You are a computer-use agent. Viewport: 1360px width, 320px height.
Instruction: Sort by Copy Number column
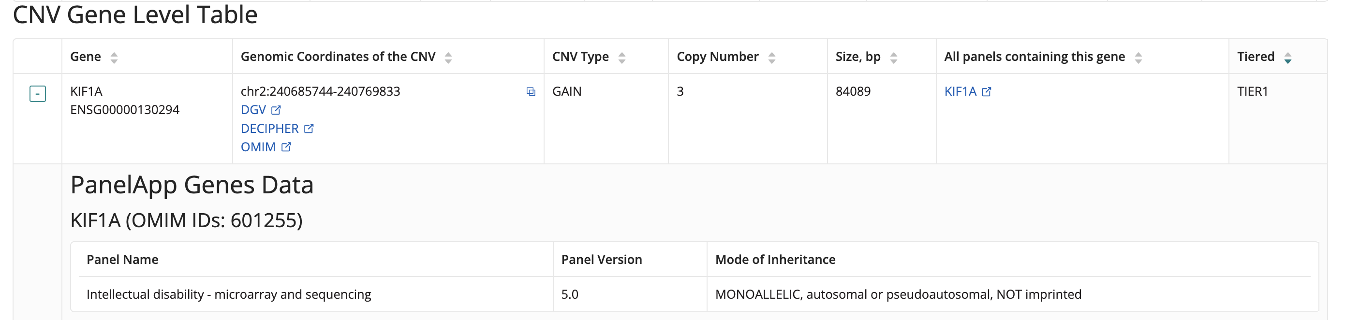point(772,58)
